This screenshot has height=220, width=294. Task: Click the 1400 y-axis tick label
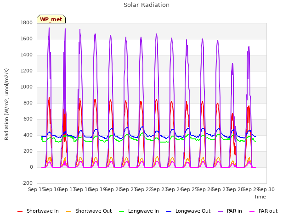click(x=27, y=55)
